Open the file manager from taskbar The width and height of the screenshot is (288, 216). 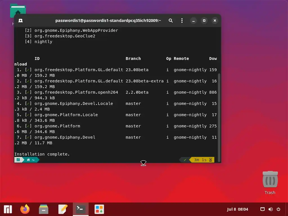pos(44,209)
